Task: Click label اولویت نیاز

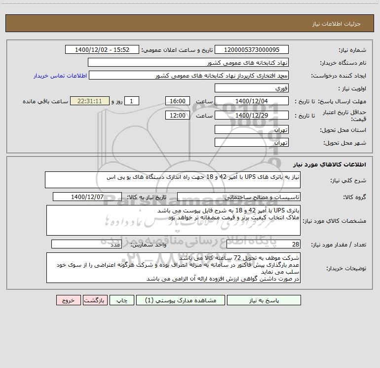Action: pyautogui.click(x=352, y=88)
